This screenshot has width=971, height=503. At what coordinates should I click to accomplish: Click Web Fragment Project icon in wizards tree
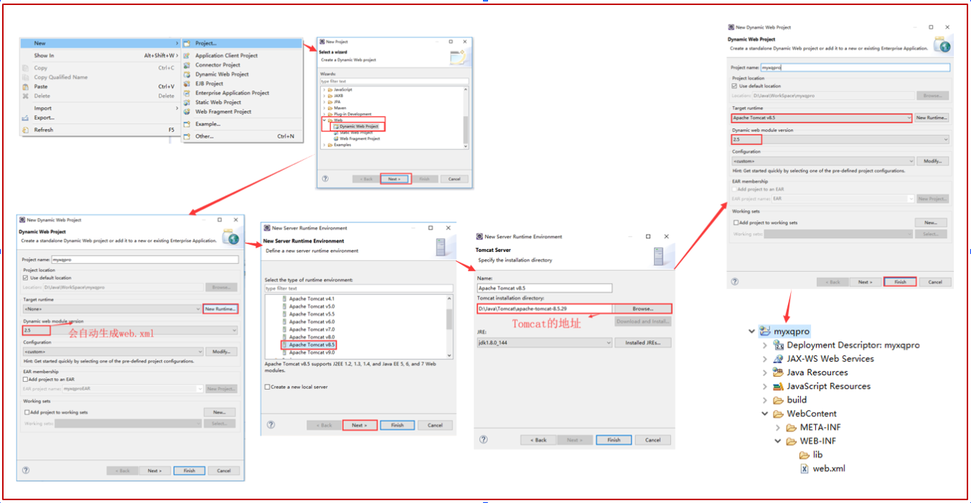click(336, 138)
